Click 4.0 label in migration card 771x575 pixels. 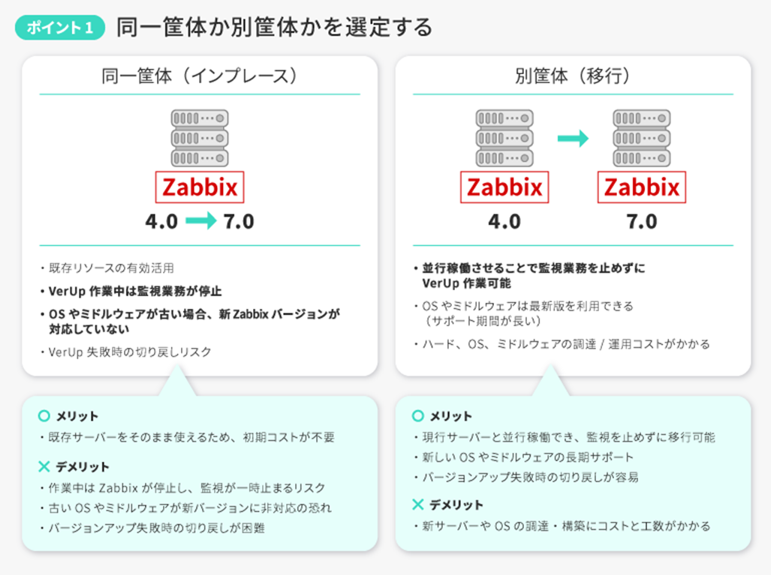coord(504,221)
